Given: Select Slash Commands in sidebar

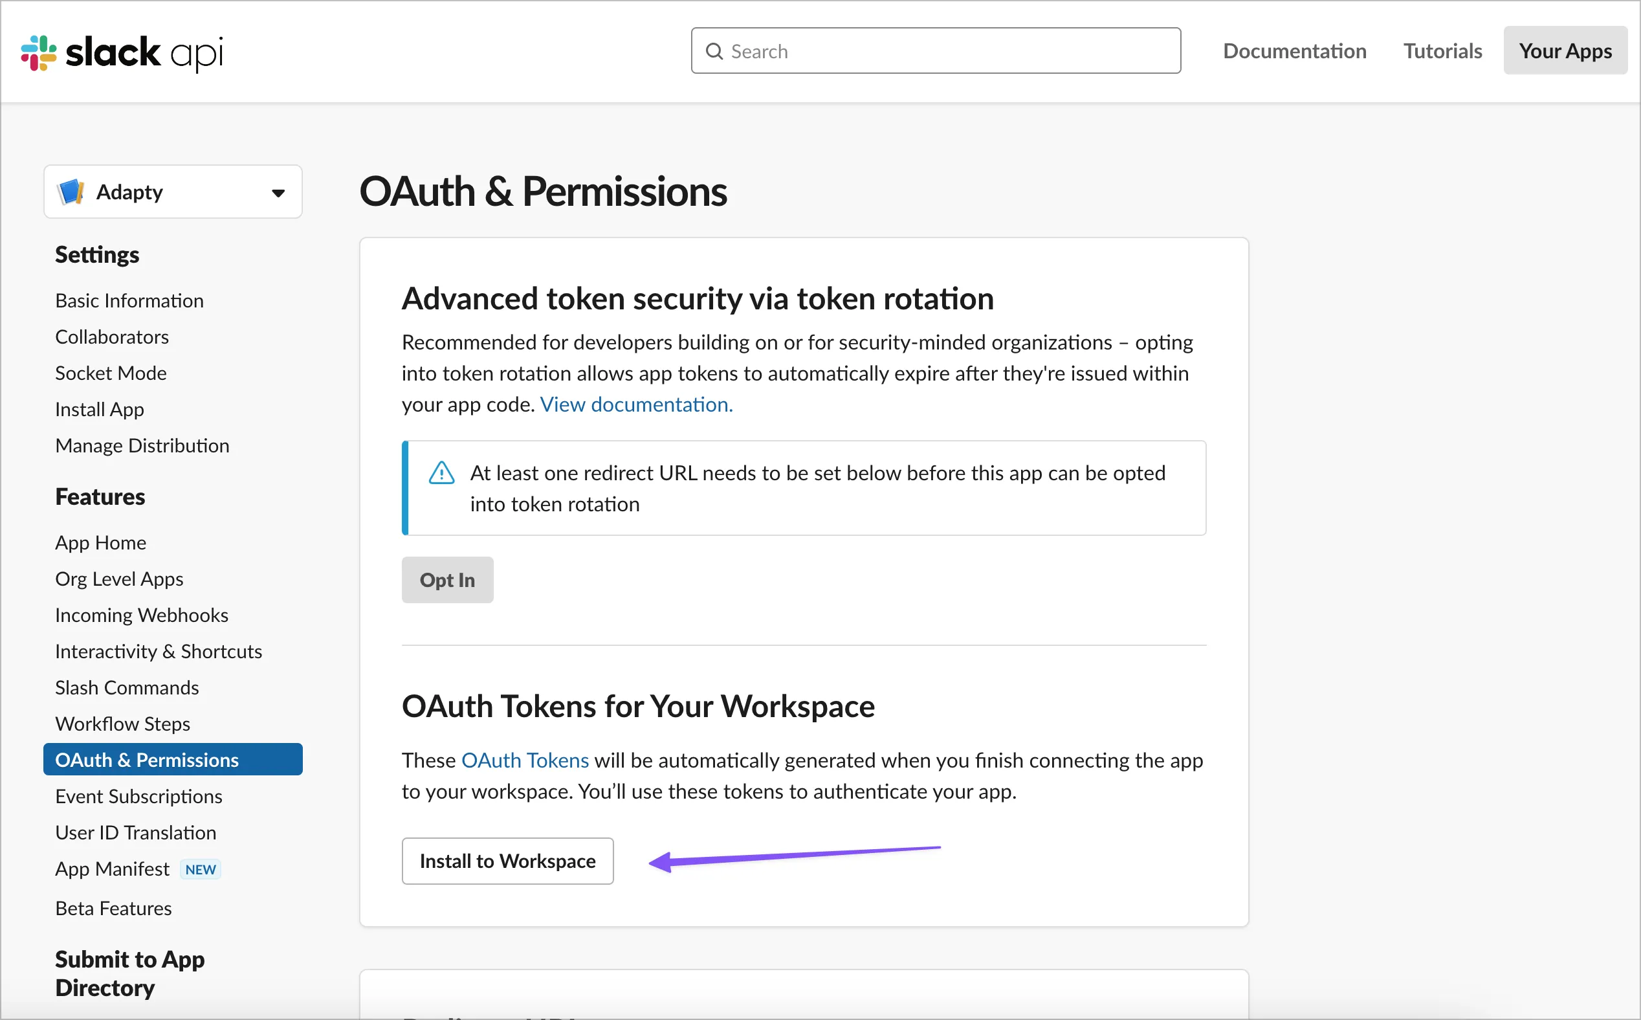Looking at the screenshot, I should pos(127,687).
